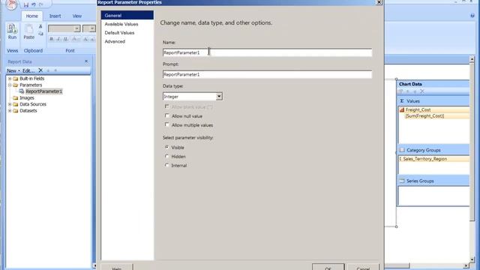The width and height of the screenshot is (480, 270).
Task: Toggle Bold in the Font group
Action: 52,39
